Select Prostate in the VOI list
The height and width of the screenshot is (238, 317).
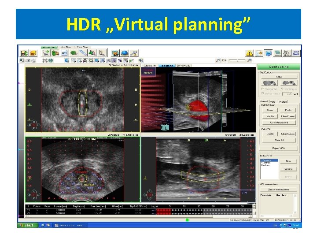pos(269,160)
